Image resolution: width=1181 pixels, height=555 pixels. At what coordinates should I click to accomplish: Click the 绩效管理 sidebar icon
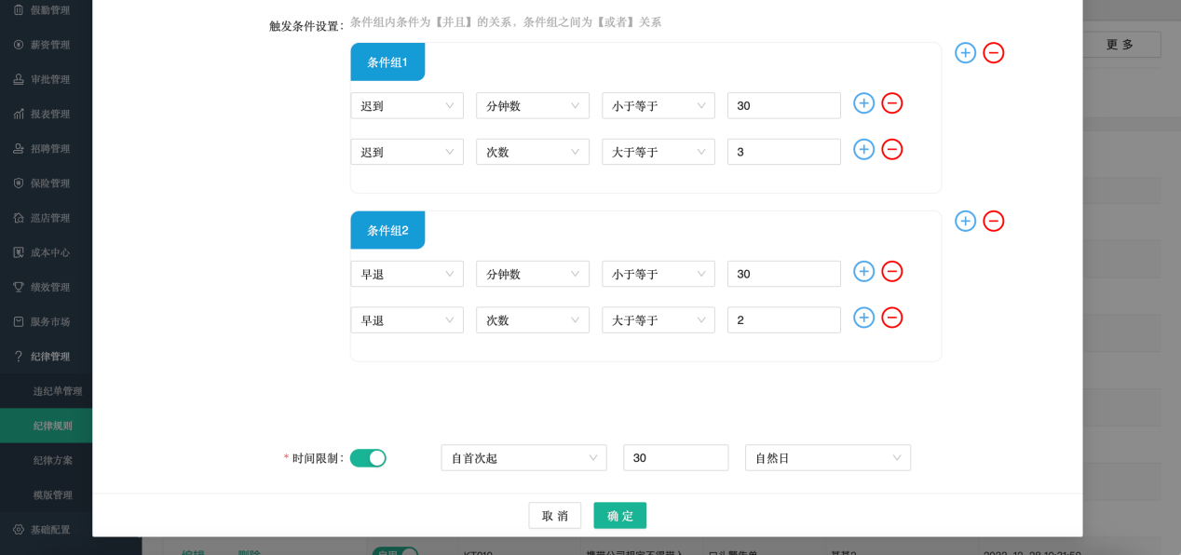(19, 286)
